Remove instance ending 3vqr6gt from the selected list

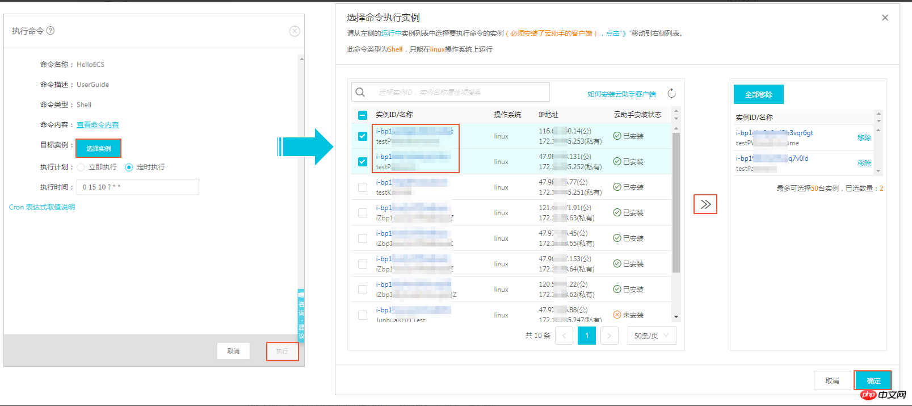(x=864, y=138)
